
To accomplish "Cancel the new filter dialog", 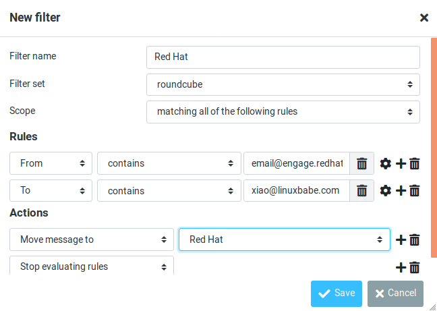I will pyautogui.click(x=396, y=293).
